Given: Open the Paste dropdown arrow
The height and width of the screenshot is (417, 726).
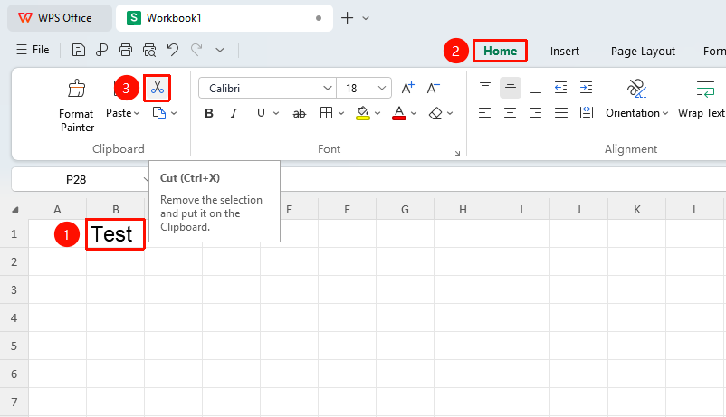Looking at the screenshot, I should (137, 113).
